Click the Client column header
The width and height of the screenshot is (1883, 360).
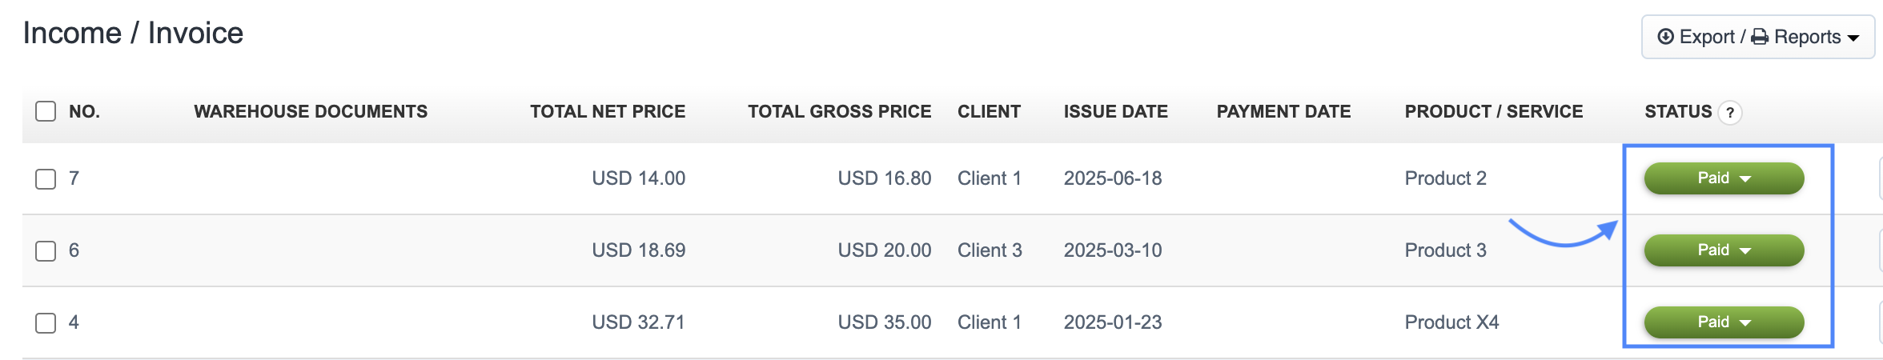989,111
